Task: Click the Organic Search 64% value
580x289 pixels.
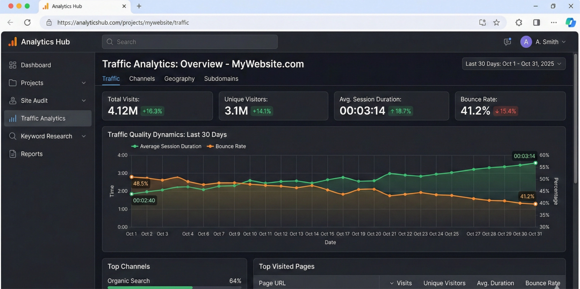Action: [x=235, y=281]
